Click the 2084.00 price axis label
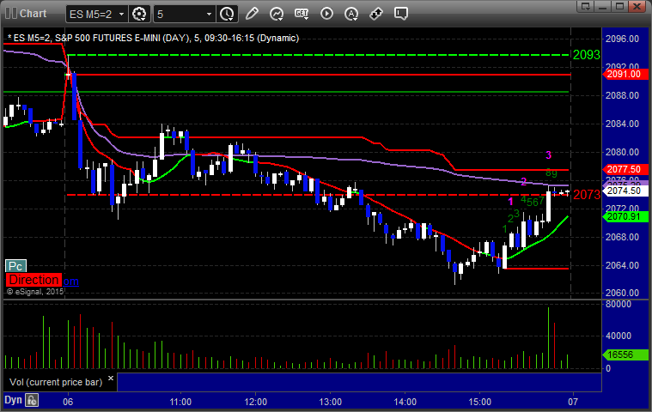 coord(623,124)
